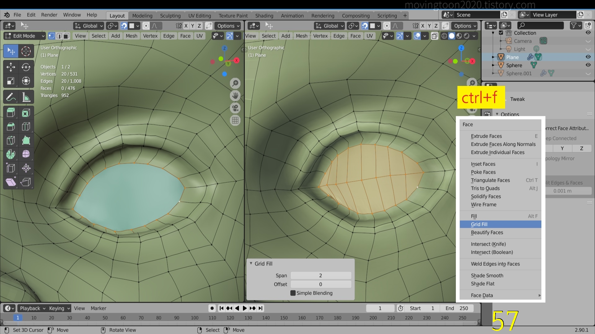Open left viewport Options dropdown
This screenshot has height=334, width=595.
click(228, 26)
